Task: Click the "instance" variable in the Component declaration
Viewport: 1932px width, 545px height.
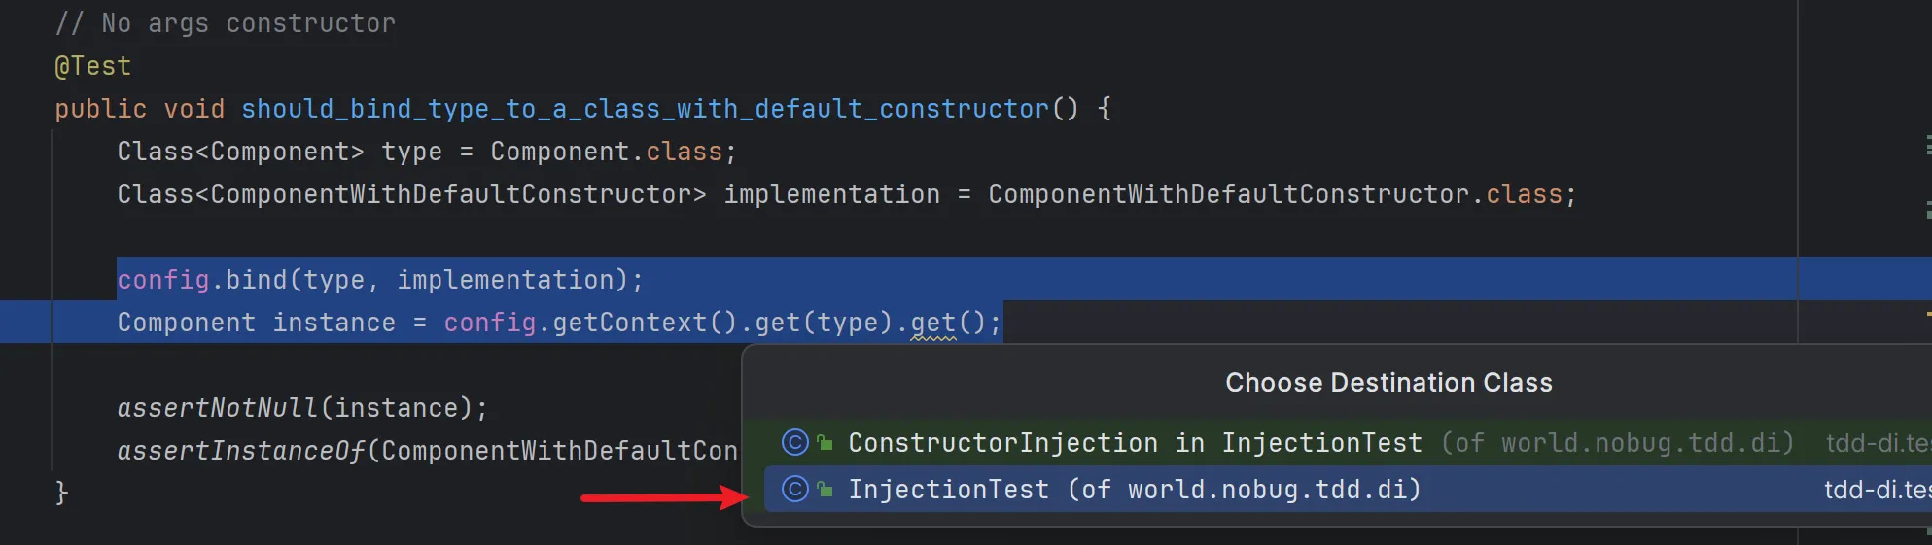Action: coord(334,323)
